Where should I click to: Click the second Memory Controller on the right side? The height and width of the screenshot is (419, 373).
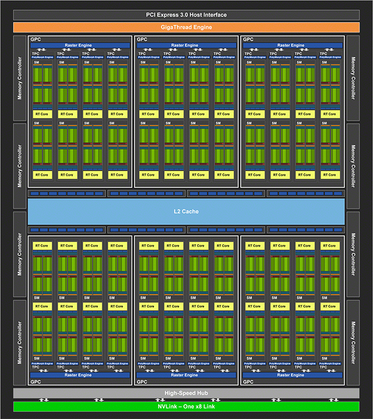[x=353, y=166]
